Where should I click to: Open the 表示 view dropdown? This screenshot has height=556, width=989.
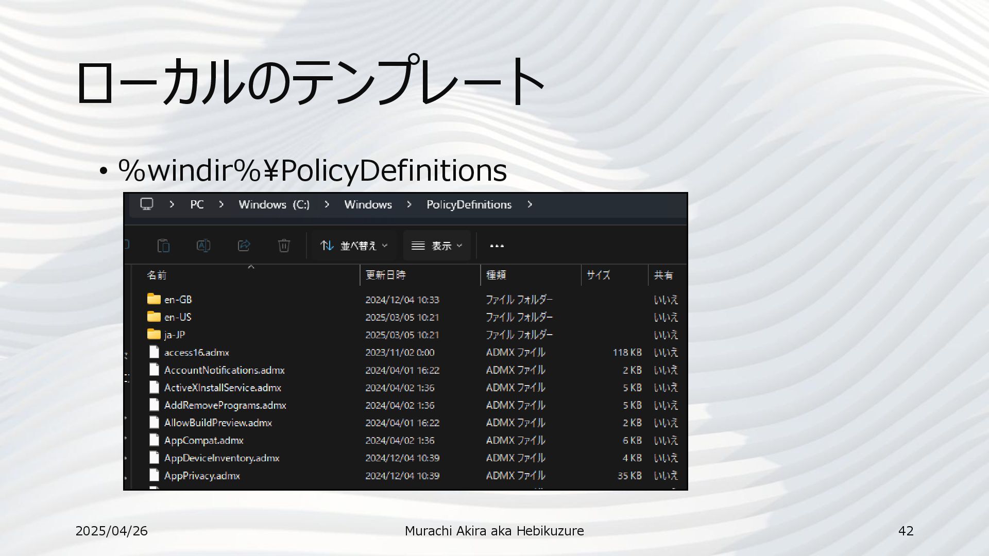437,246
